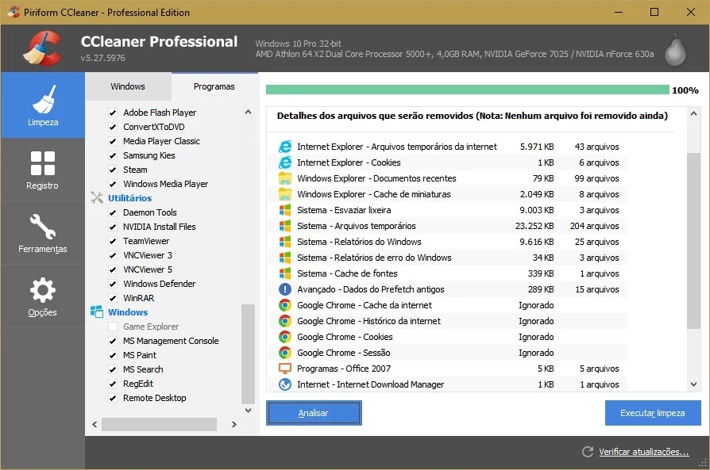Click Internet Explorer icon beside Cookies row
The image size is (710, 470).
coord(285,162)
